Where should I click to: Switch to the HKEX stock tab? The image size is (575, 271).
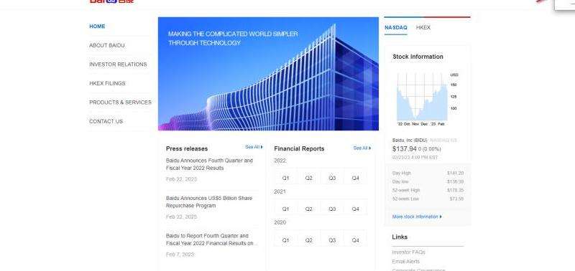tap(423, 27)
